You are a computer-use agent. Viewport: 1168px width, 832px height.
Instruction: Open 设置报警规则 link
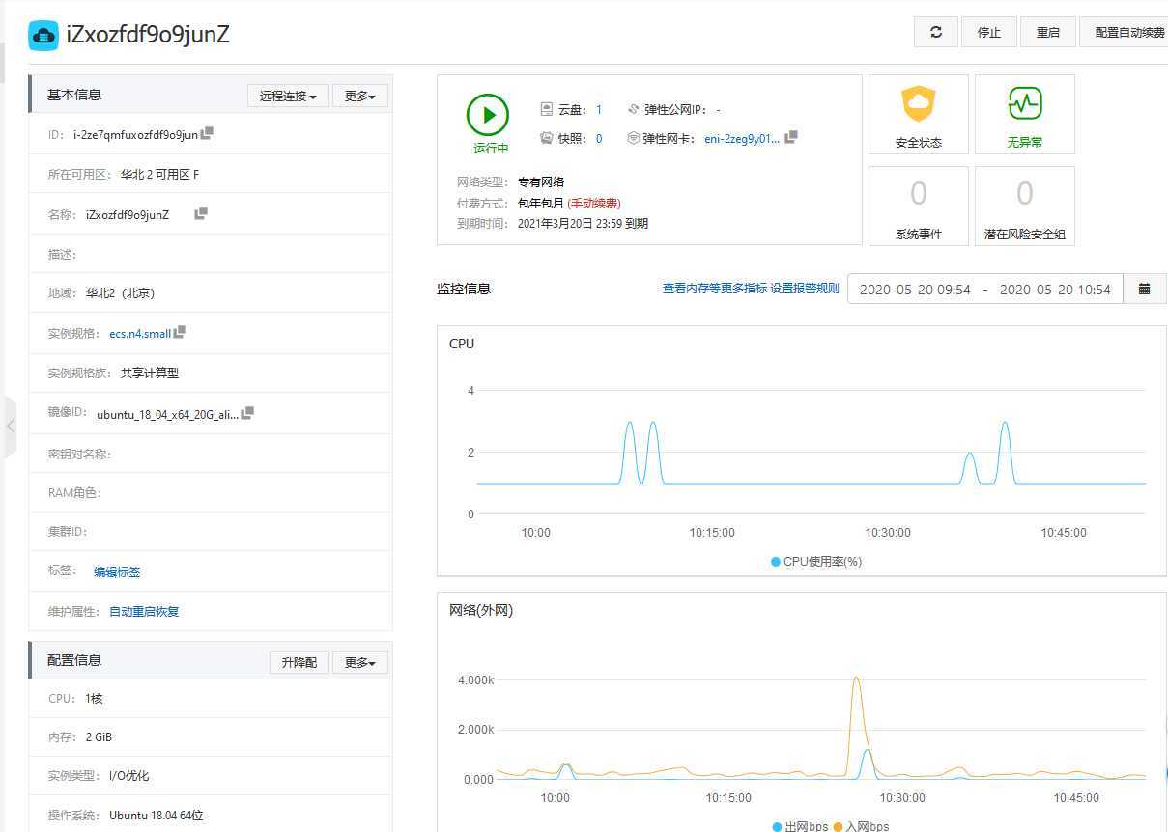point(805,289)
